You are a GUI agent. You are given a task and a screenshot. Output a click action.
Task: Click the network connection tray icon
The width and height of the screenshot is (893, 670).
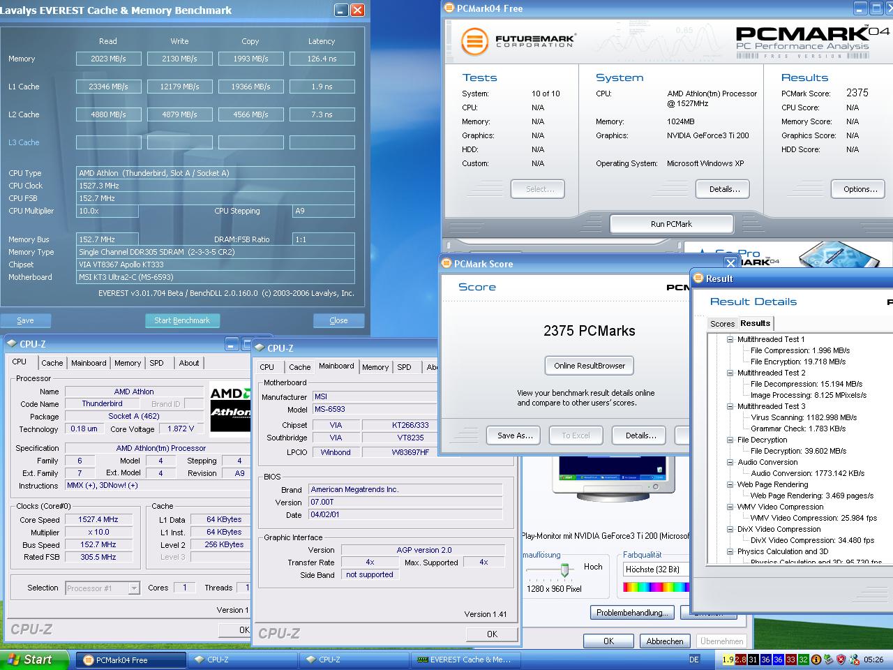[853, 660]
